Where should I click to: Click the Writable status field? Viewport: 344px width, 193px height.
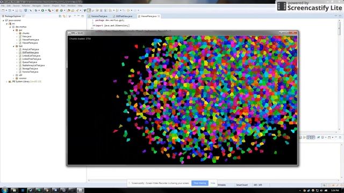click(221, 185)
